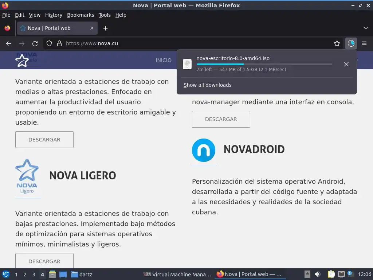Open the Firefox hamburger menu
The height and width of the screenshot is (280, 373).
(364, 43)
